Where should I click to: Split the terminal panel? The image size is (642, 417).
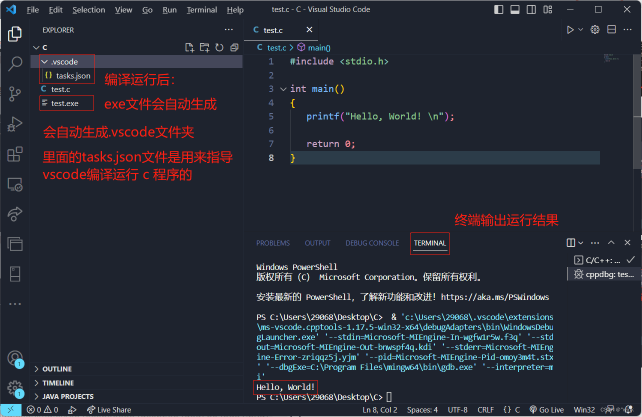[571, 243]
